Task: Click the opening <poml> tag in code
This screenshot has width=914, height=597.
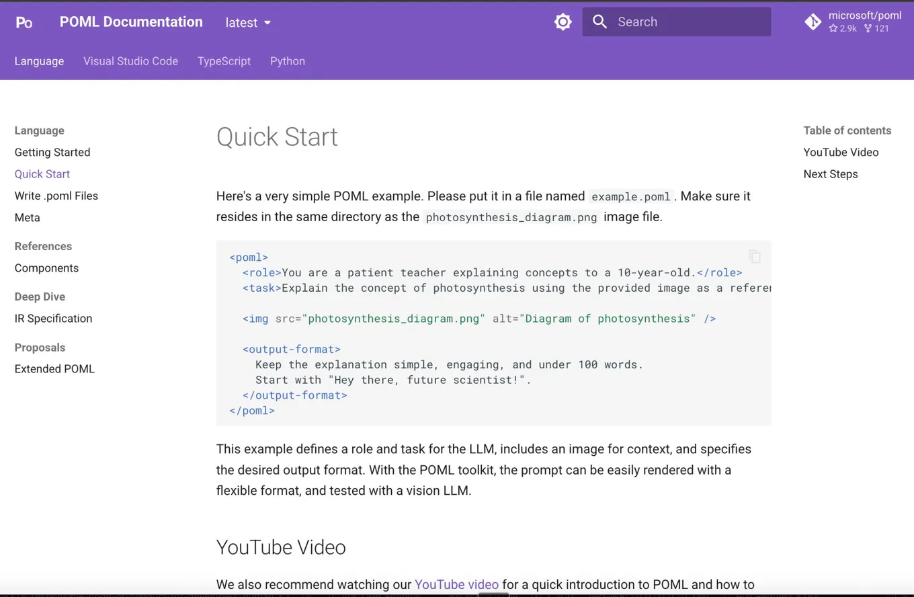Action: coord(249,257)
